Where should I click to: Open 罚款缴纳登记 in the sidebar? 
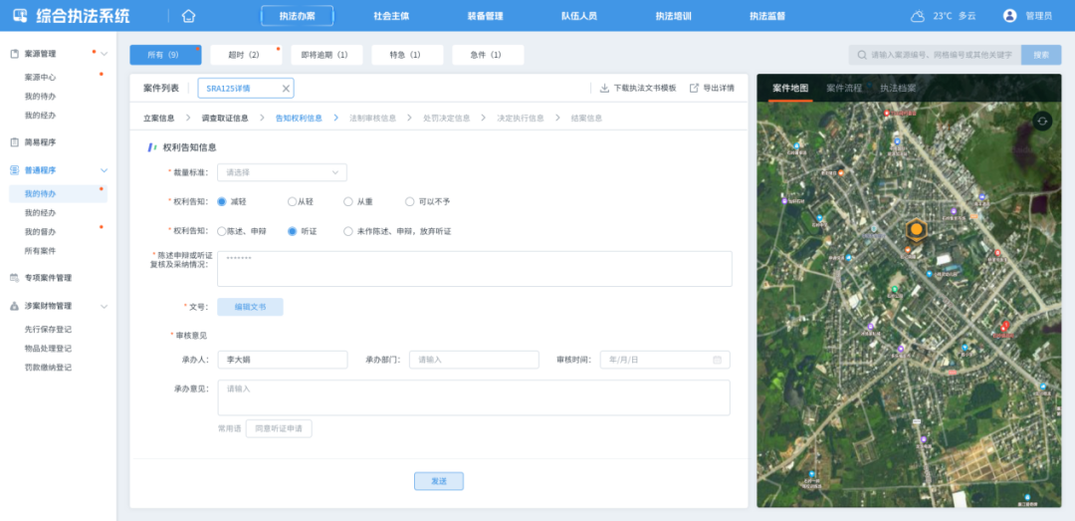[x=48, y=368]
